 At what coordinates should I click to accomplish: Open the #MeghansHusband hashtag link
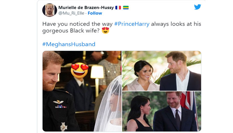69,44
